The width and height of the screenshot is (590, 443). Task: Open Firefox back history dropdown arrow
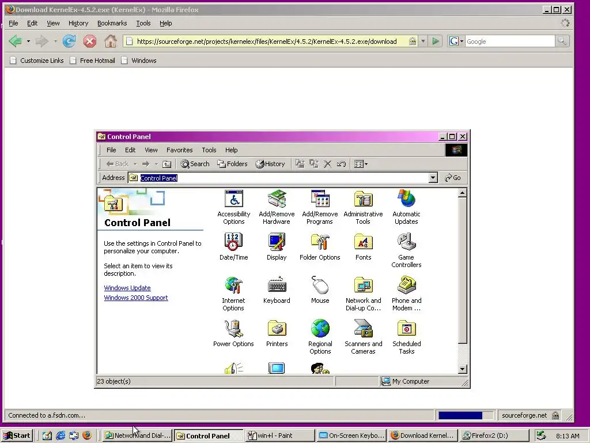(x=28, y=41)
